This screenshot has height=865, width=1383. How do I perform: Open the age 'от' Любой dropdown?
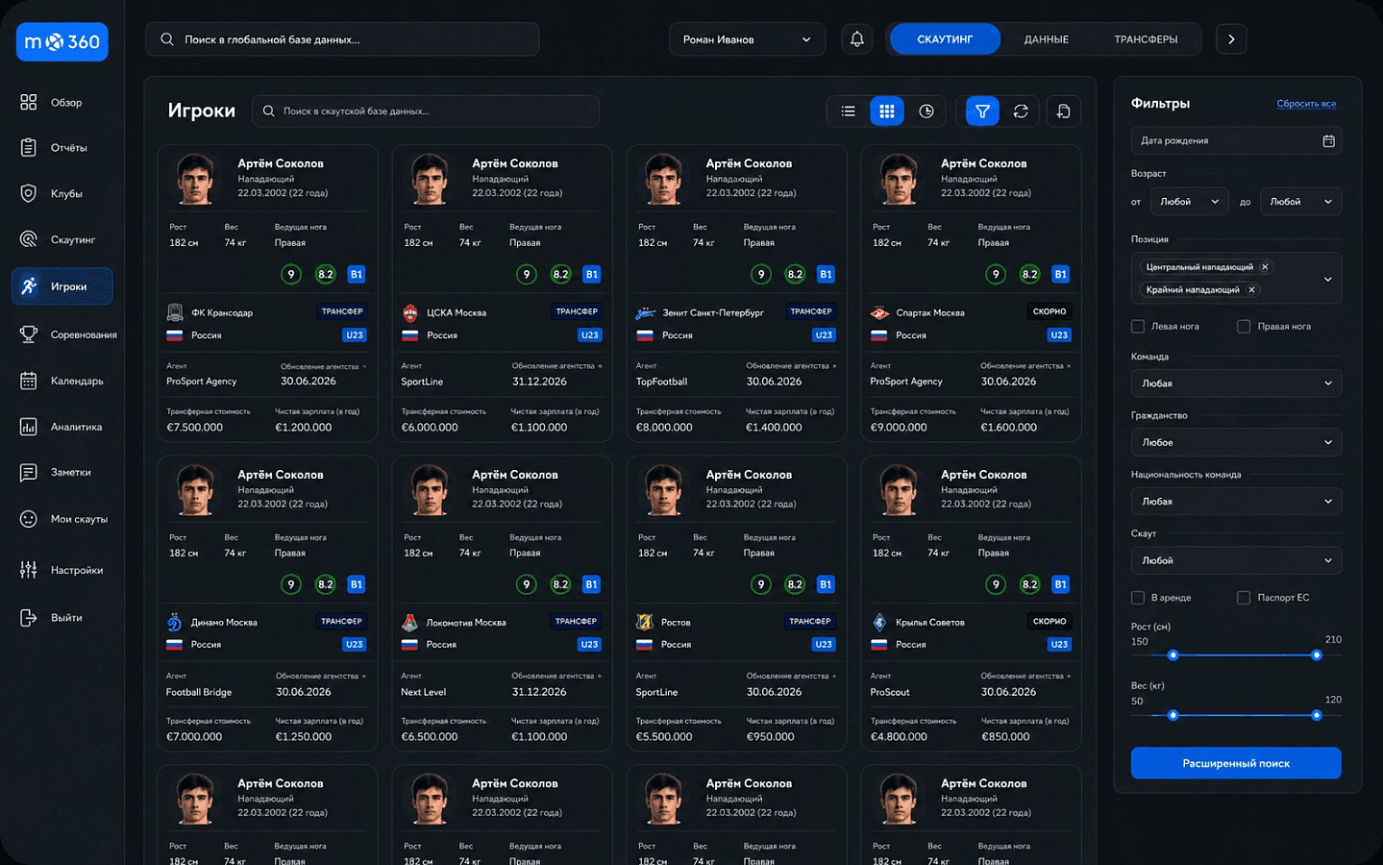click(x=1190, y=202)
